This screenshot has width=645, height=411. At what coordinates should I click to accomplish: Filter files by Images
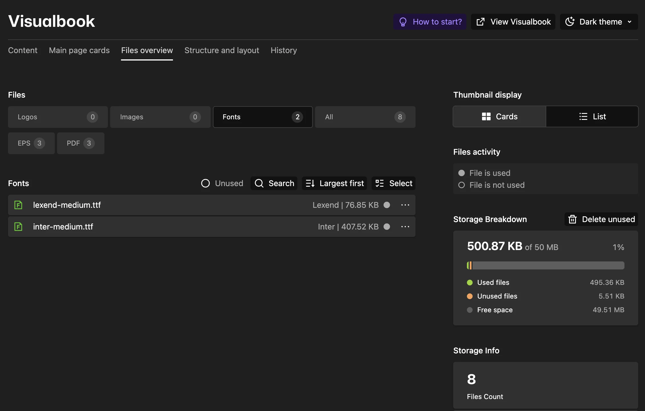coord(160,117)
